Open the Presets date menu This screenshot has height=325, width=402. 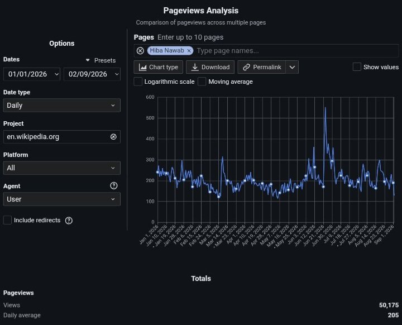[x=100, y=60]
